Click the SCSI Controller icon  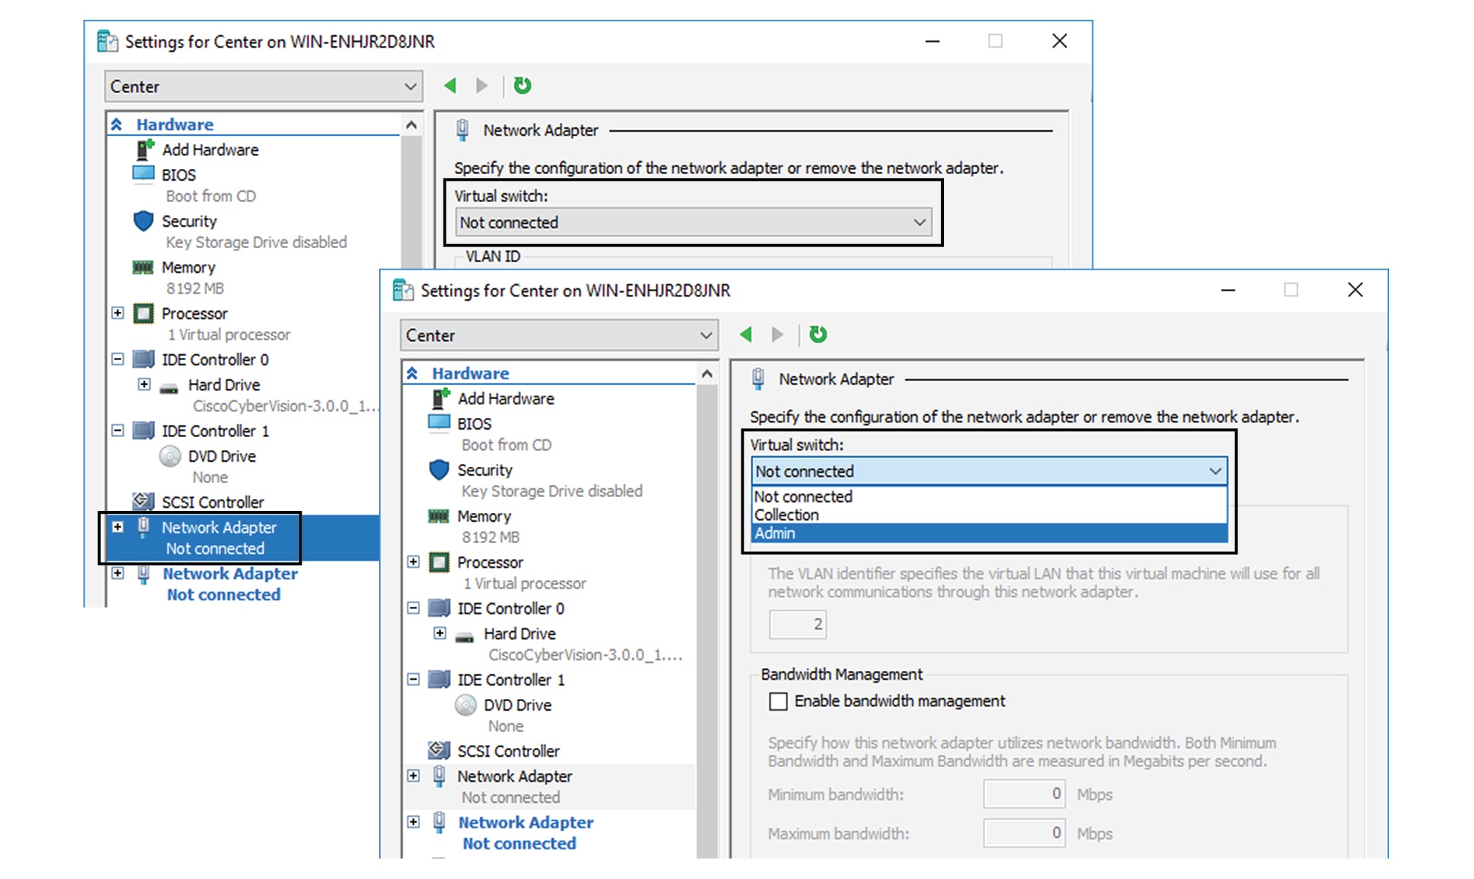tap(438, 750)
